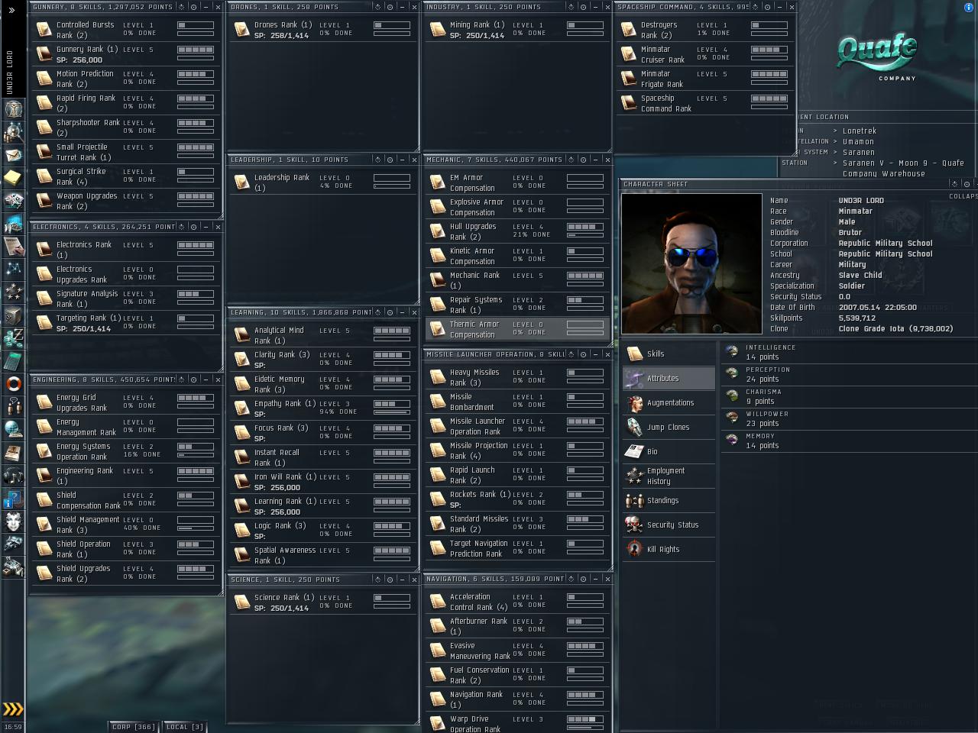The image size is (978, 733).
Task: Open the Skills tab in character sheet
Action: point(669,354)
